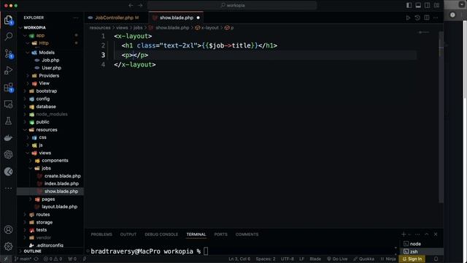
Task: Open the Extensions view
Action: click(x=8, y=88)
